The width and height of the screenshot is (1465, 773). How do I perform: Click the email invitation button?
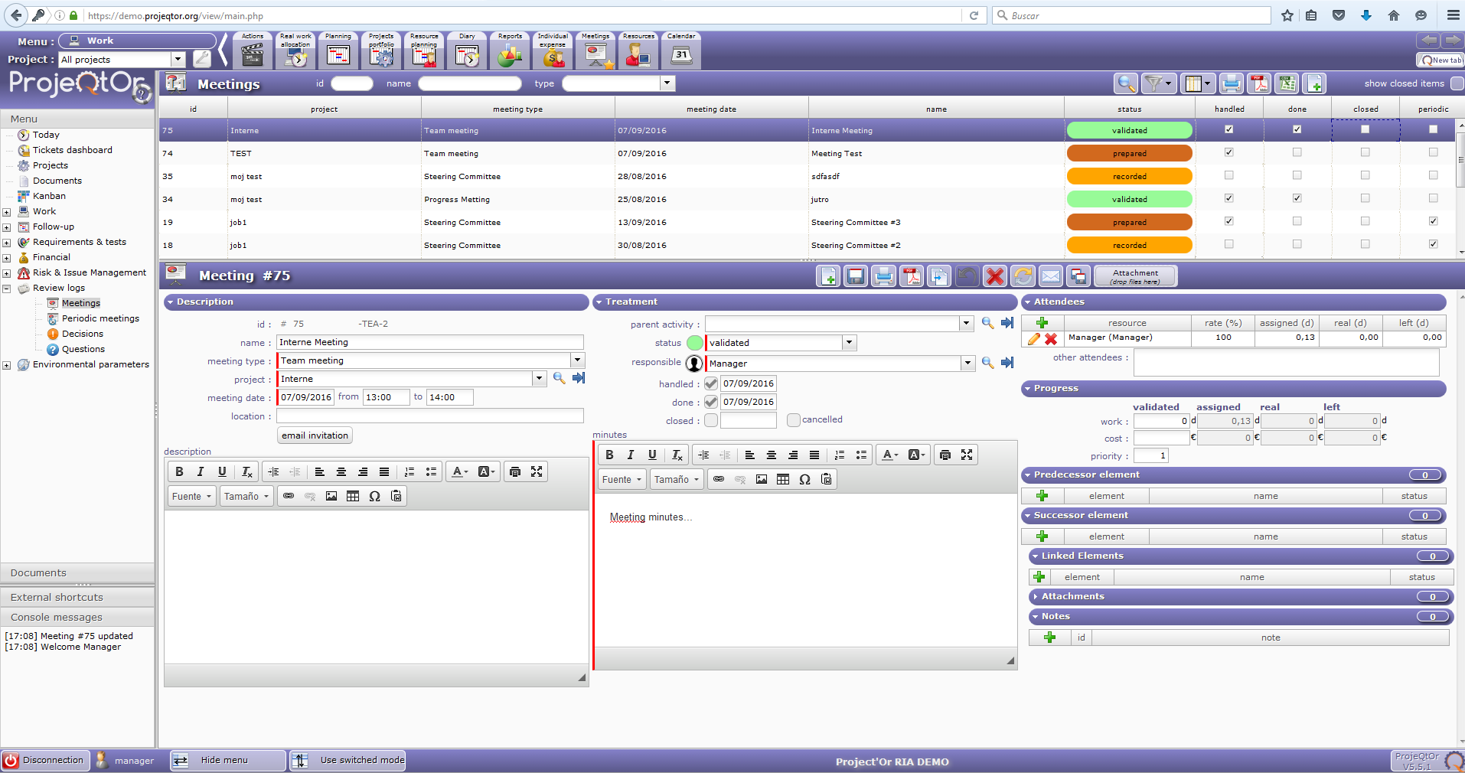[315, 435]
